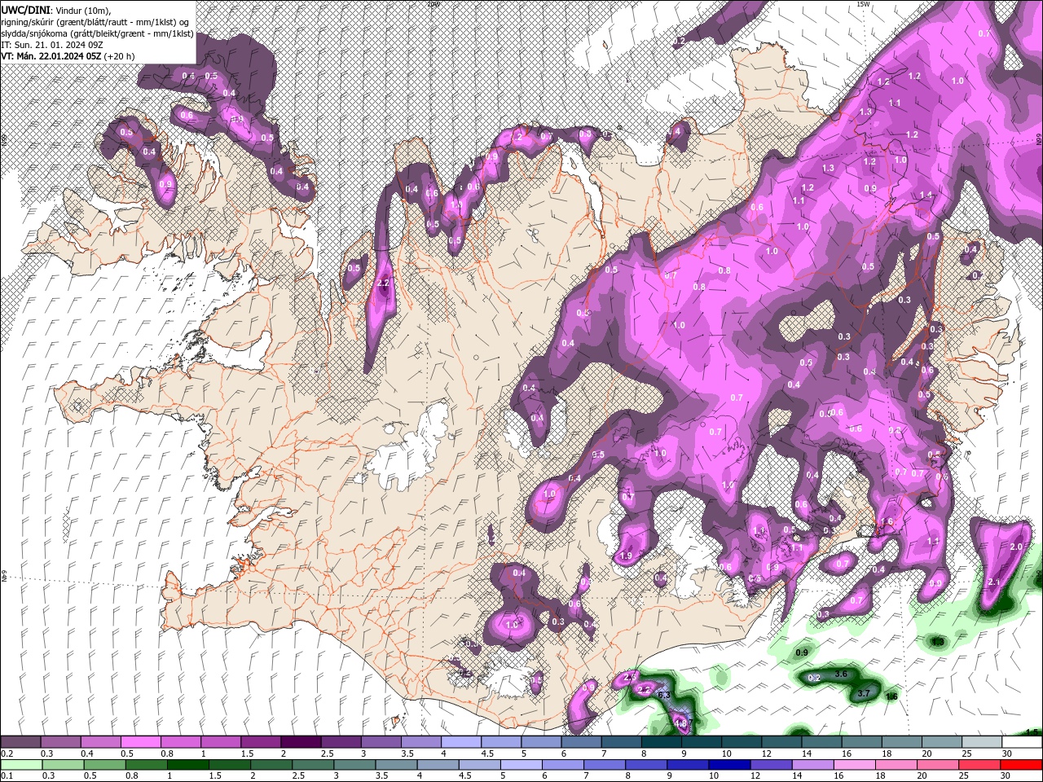1043x782 pixels.
Task: Pick the crimson 25 rain-scale swatch
Action: (979, 765)
